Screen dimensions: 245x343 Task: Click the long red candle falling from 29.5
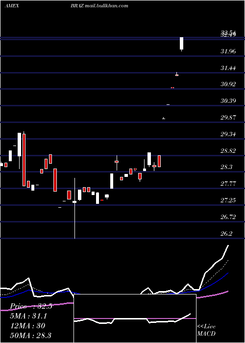click(24, 159)
